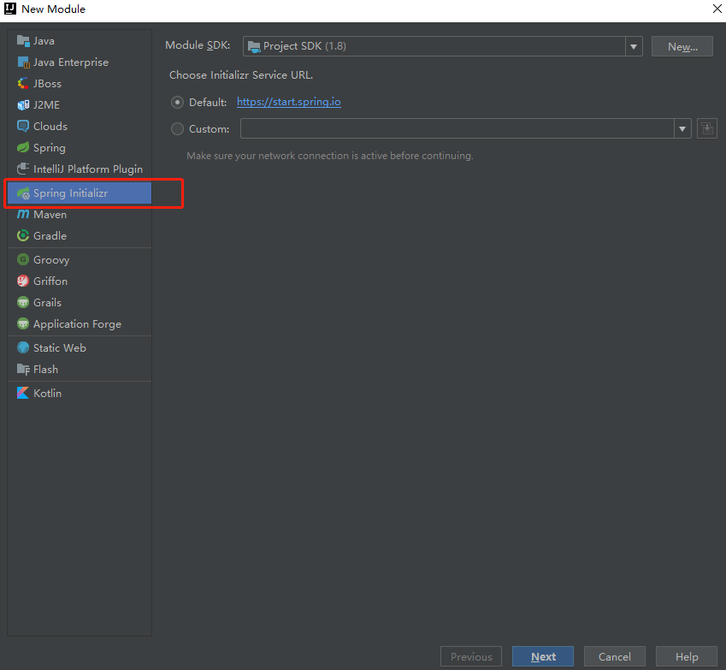Image resolution: width=726 pixels, height=670 pixels.
Task: Click the Griffon red icon
Action: pos(23,281)
